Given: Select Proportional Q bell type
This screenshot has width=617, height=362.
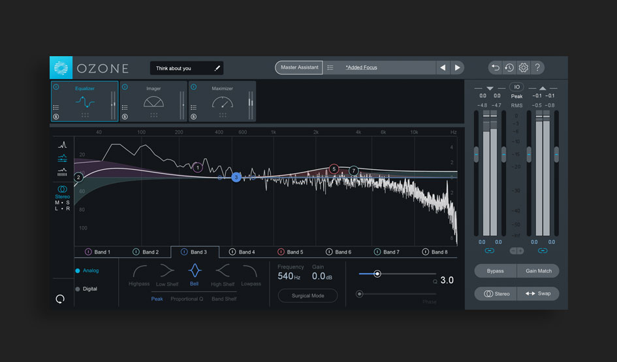Looking at the screenshot, I should pos(187,299).
